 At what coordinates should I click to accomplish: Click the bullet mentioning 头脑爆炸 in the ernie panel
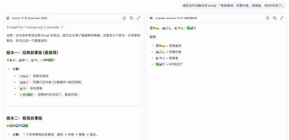50,82
